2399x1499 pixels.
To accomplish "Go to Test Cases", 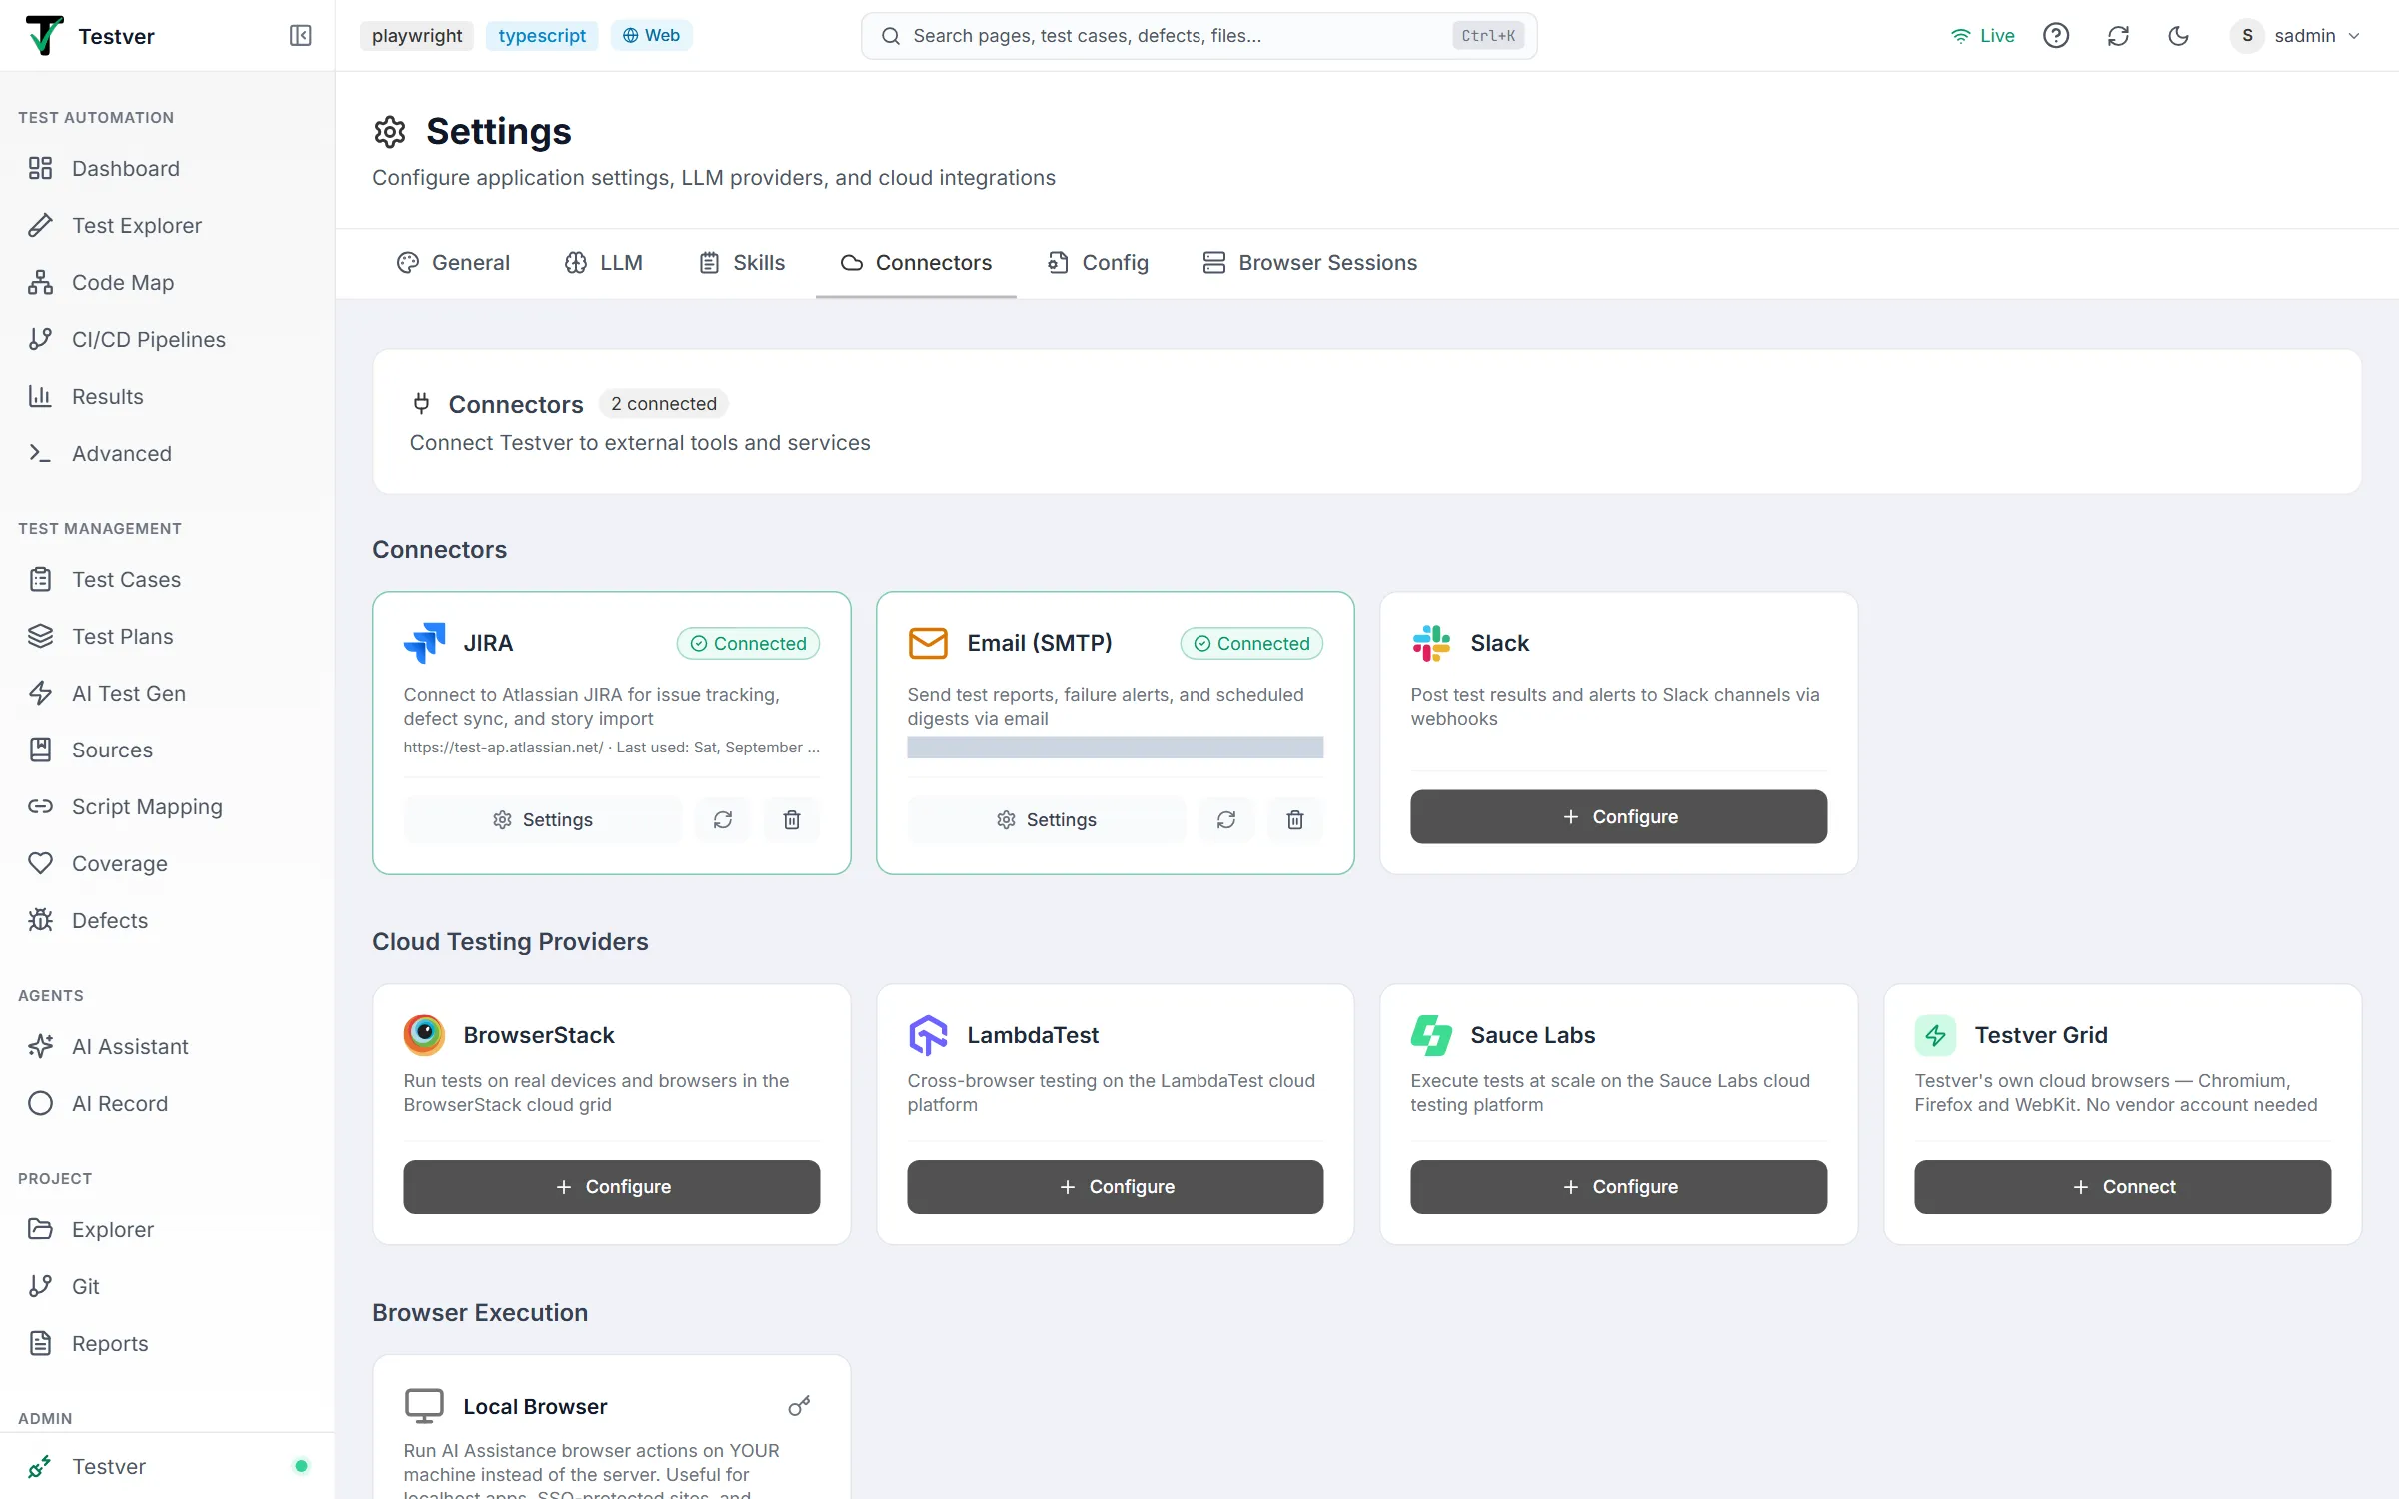I will [x=167, y=579].
